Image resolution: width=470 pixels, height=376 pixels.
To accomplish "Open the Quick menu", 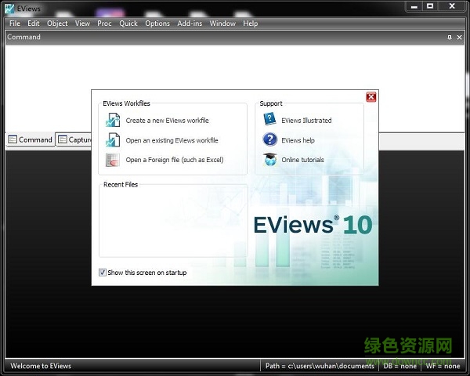I will click(x=128, y=23).
